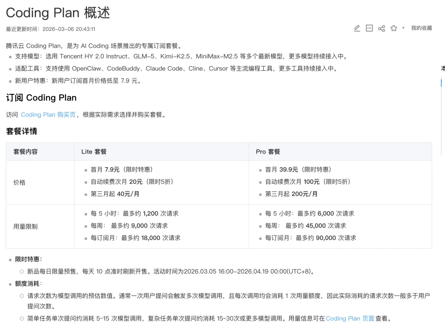Click the share icon
The width and height of the screenshot is (445, 331).
pyautogui.click(x=382, y=28)
